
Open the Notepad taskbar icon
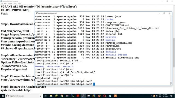tap(110, 96)
